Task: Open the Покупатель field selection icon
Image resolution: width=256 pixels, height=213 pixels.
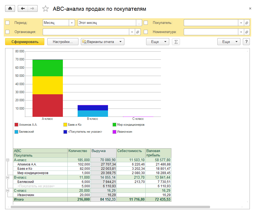Action: click(247, 23)
